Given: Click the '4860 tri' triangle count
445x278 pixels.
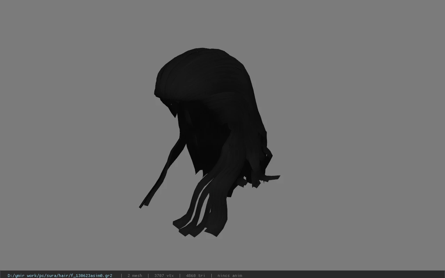Looking at the screenshot, I should coord(195,276).
